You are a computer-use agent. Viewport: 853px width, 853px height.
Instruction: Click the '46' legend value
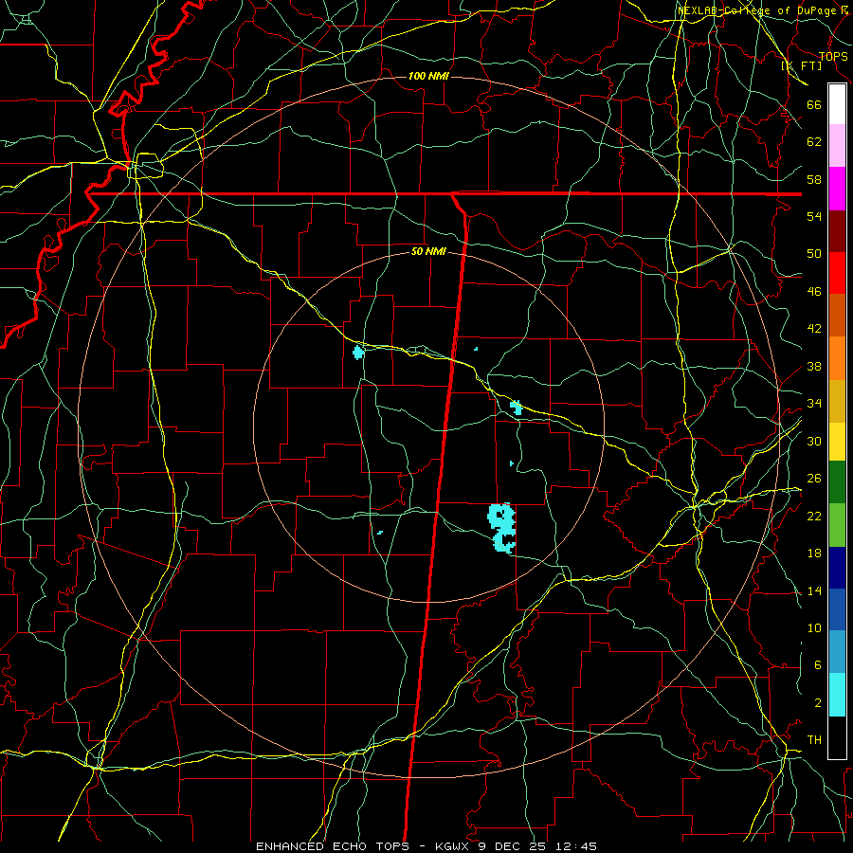(x=814, y=292)
